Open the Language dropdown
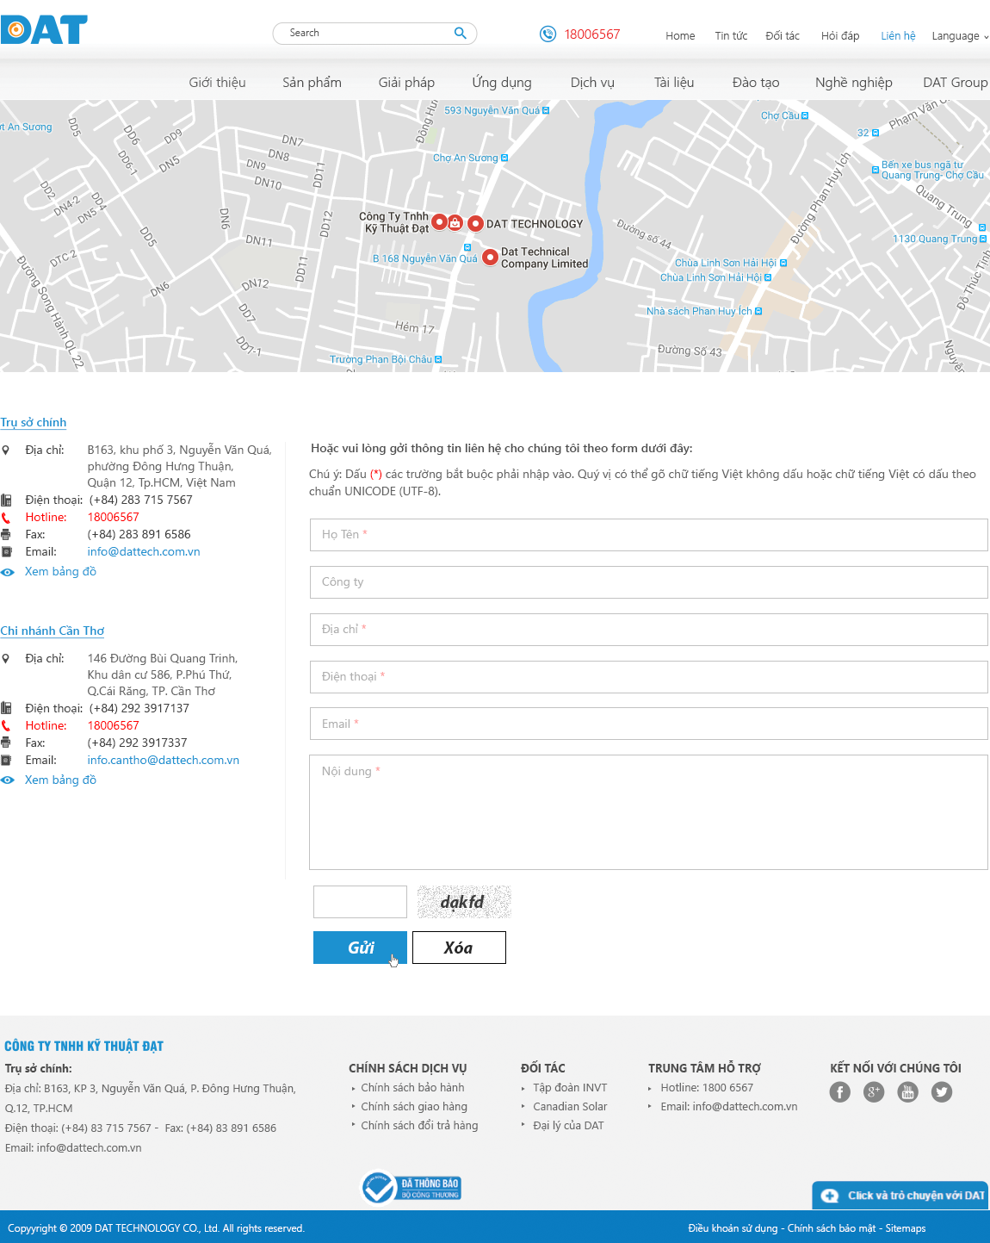 coord(960,36)
